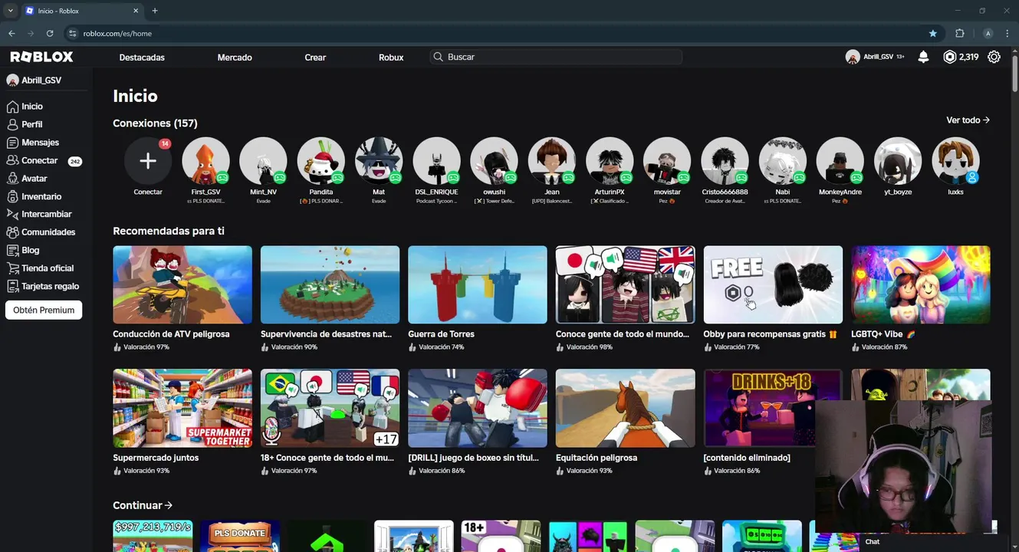Click the Ver todo link
Screen dimensions: 1019x552
point(968,120)
